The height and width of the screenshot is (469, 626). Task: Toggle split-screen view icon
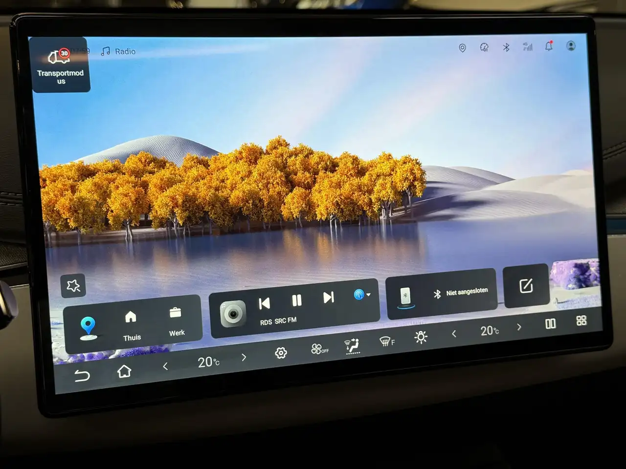tap(551, 323)
